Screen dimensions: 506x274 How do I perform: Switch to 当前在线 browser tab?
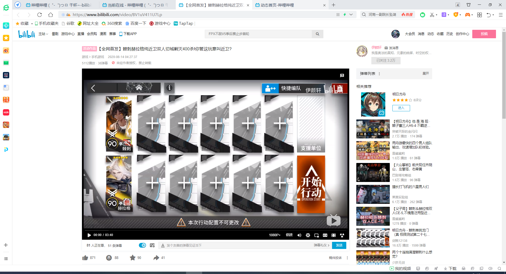137,5
